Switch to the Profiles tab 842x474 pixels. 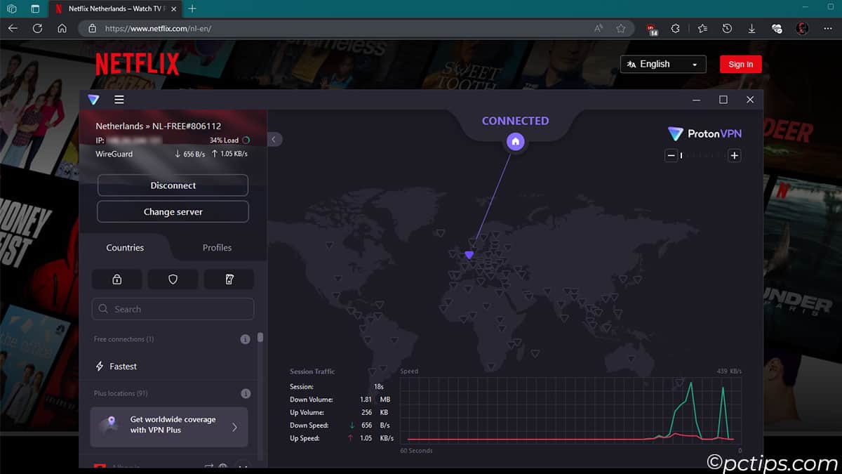tap(217, 248)
